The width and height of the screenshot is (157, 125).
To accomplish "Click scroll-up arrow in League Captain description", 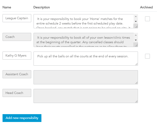I will point(136,16).
